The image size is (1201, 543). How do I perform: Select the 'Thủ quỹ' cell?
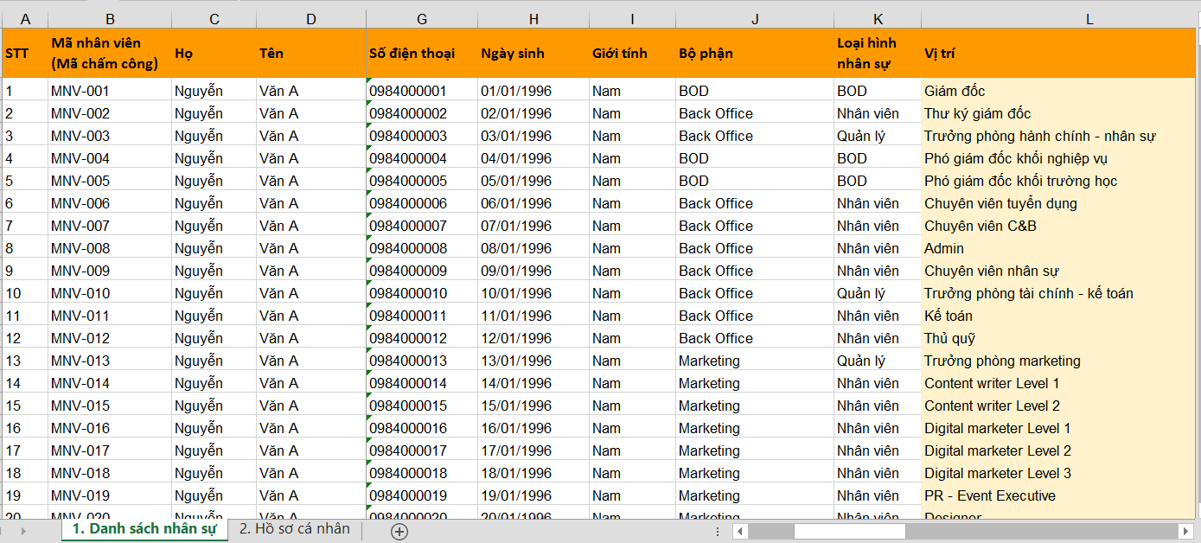pos(1058,338)
